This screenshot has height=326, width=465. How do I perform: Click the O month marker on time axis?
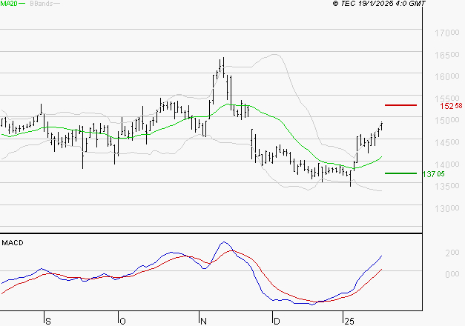[x=122, y=321]
